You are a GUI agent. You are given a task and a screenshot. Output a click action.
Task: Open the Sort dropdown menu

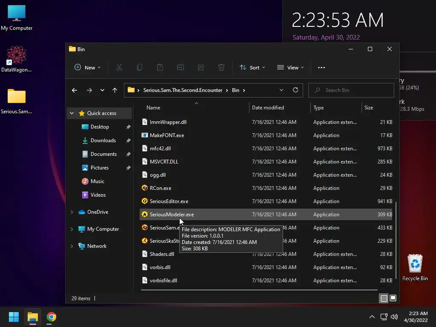[252, 67]
